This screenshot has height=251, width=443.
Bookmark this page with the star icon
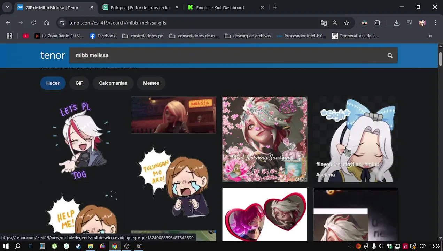coord(347,23)
